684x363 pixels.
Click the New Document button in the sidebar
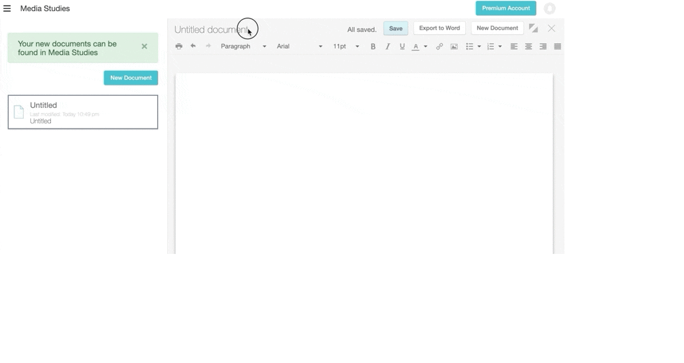pyautogui.click(x=131, y=78)
